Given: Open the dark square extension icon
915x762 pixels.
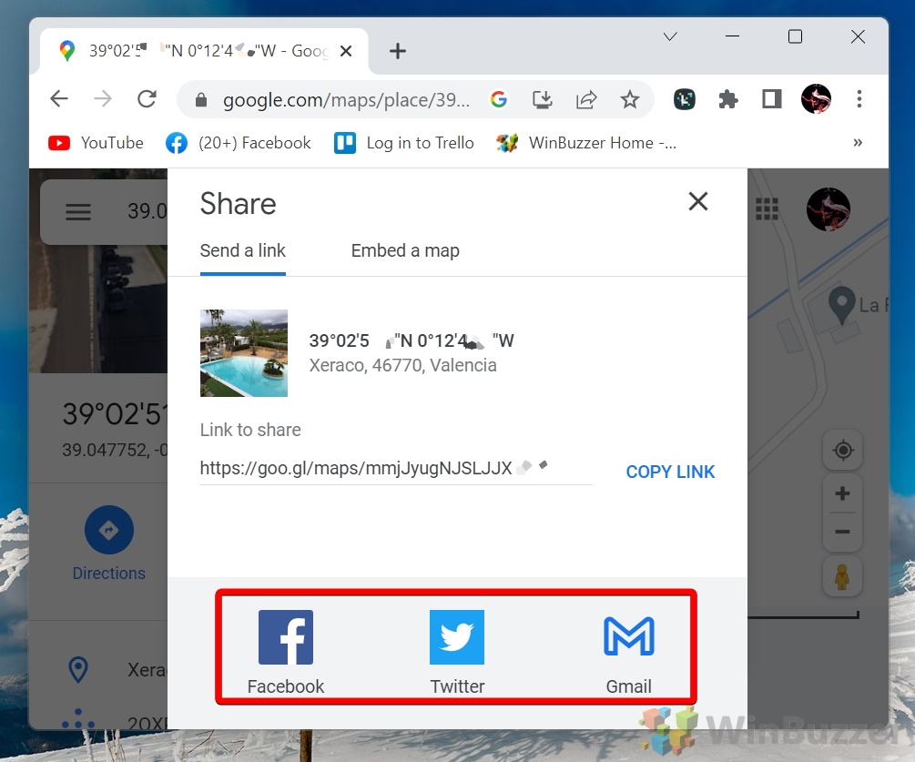Looking at the screenshot, I should tap(684, 99).
